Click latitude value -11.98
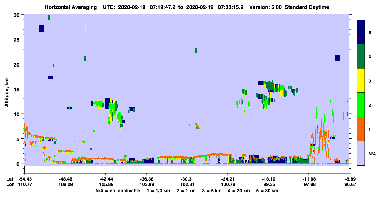 309,179
